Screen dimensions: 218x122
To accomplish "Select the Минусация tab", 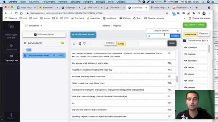I will pyautogui.click(x=190, y=34).
